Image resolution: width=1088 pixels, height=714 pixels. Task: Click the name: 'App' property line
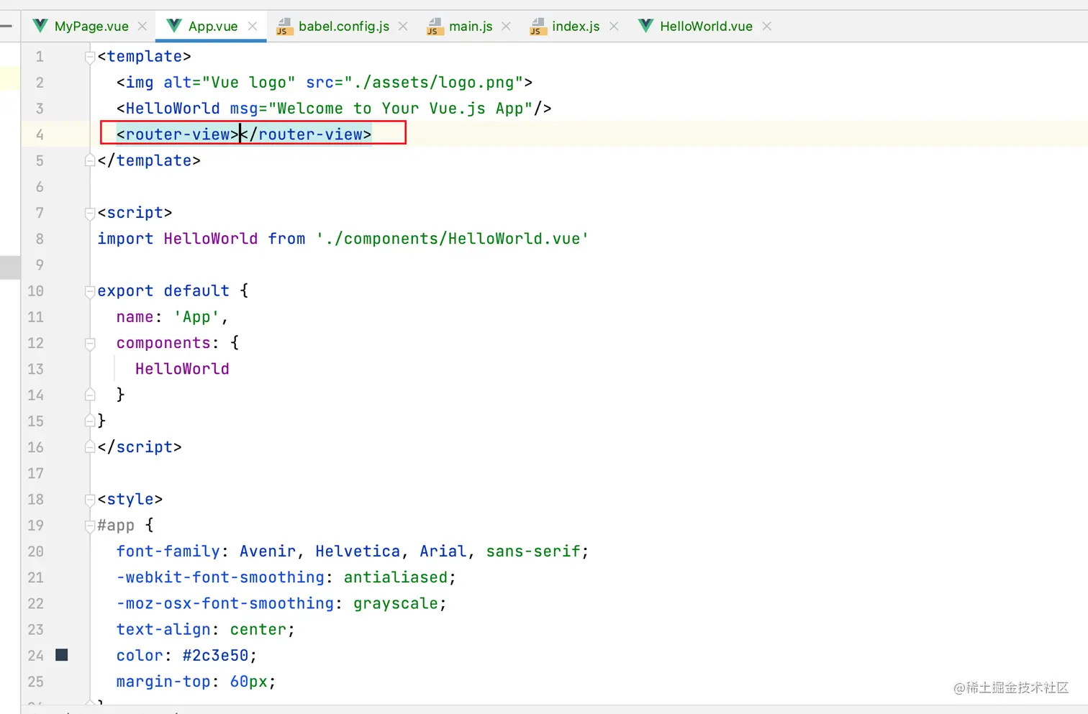tap(172, 317)
